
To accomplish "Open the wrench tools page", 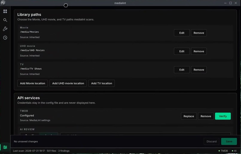I will [5, 29].
